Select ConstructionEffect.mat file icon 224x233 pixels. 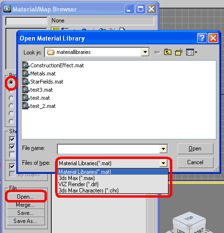(x=25, y=65)
